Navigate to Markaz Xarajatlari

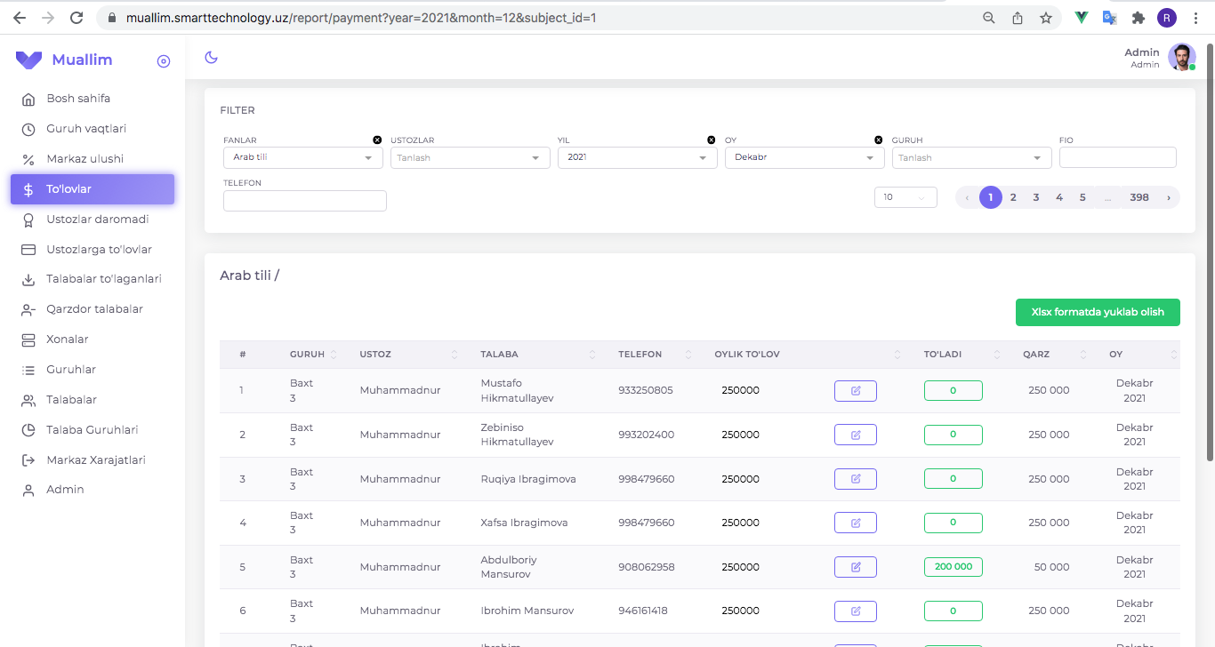point(95,460)
